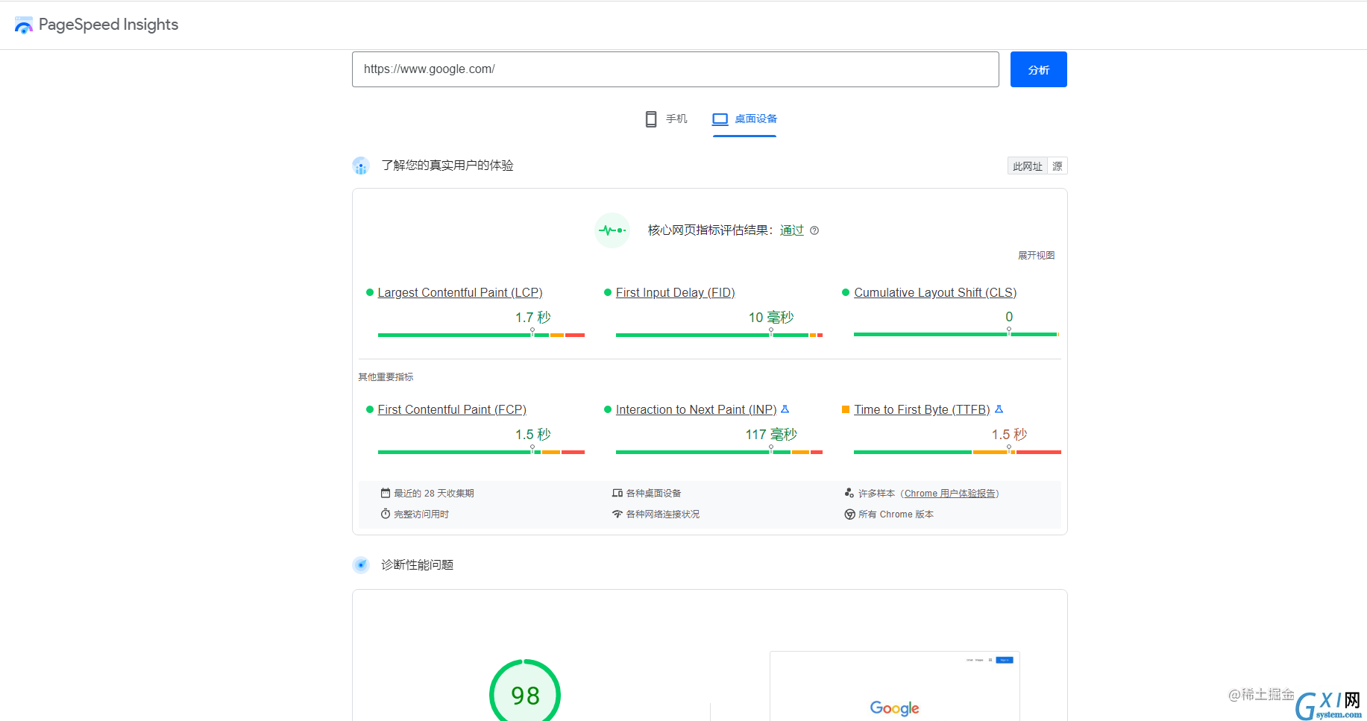Click the TTFB distribution bar
This screenshot has height=721, width=1367.
point(957,452)
